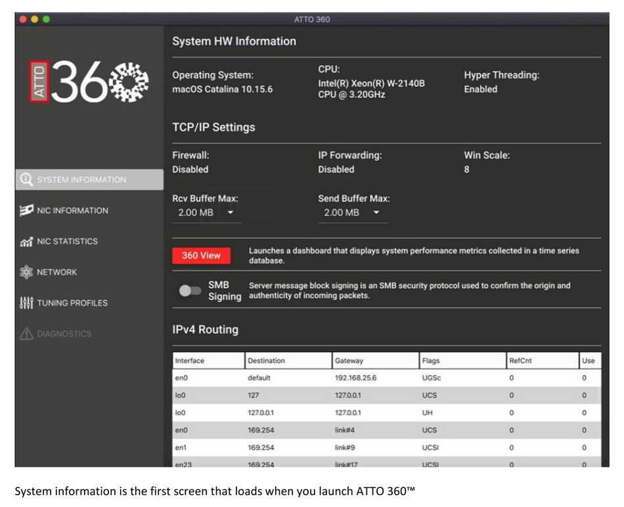624x507 pixels.
Task: Close the ATTO 360 window
Action: click(x=23, y=19)
